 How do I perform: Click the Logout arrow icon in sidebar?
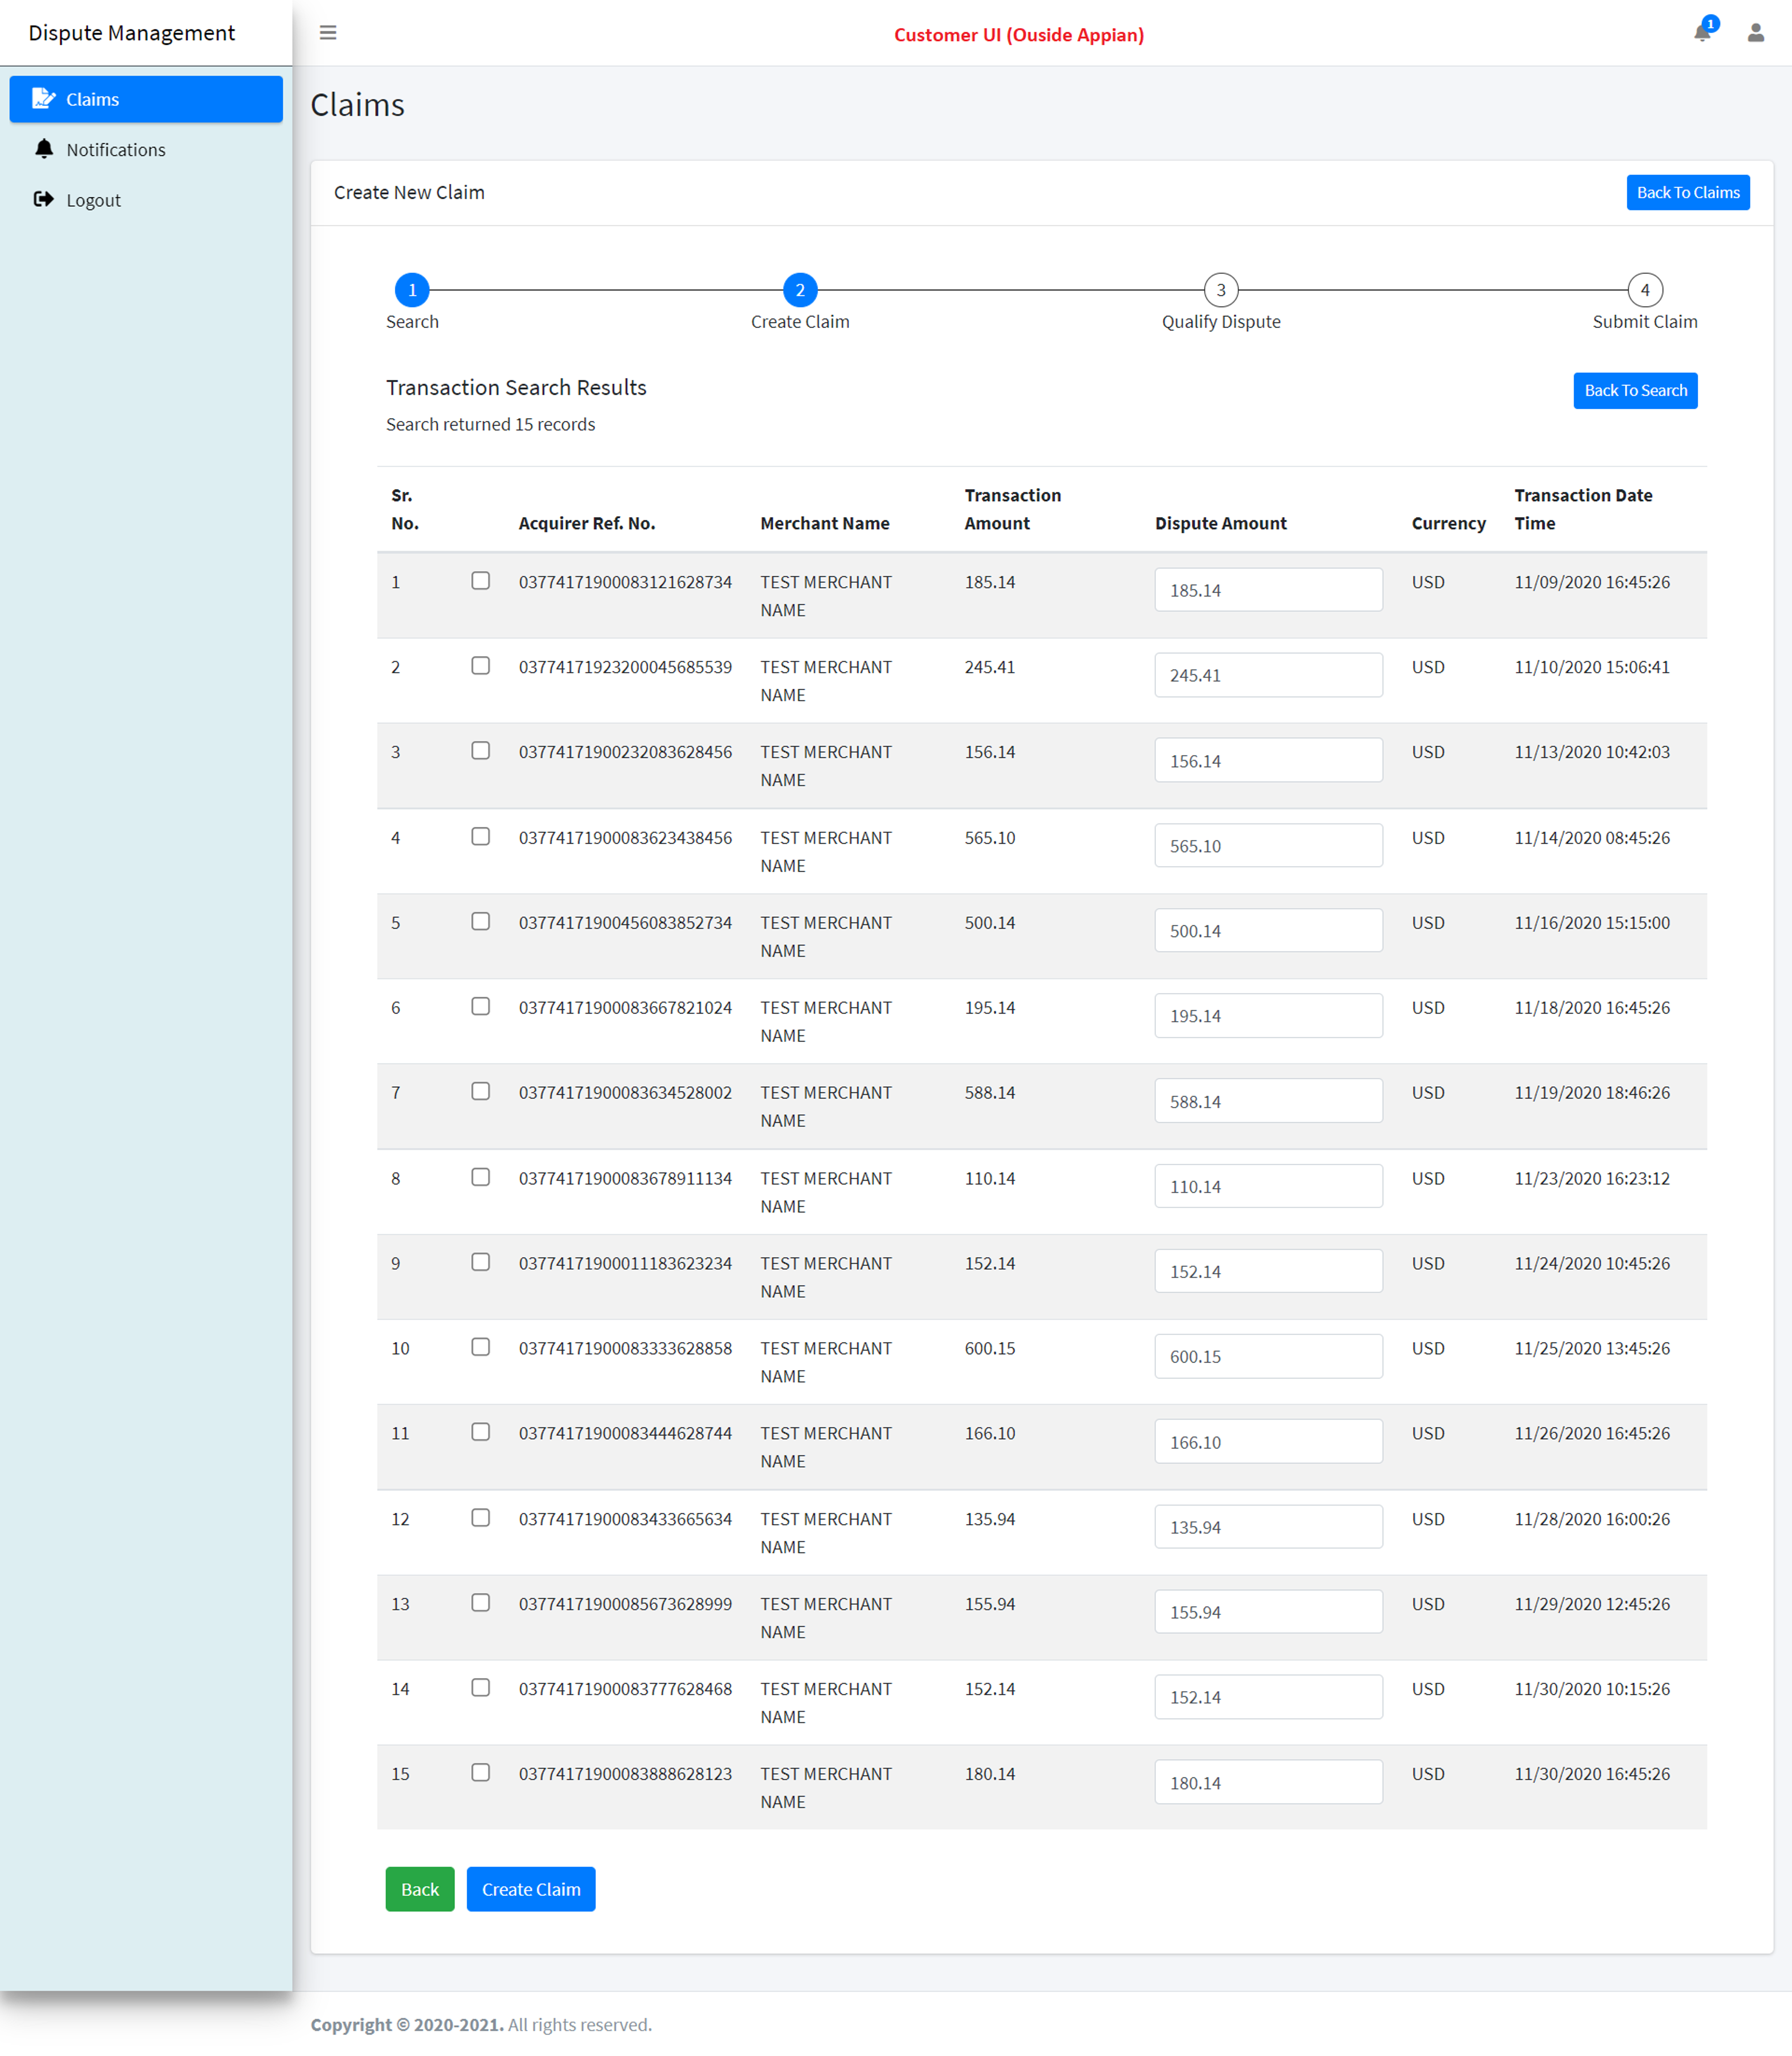tap(43, 199)
